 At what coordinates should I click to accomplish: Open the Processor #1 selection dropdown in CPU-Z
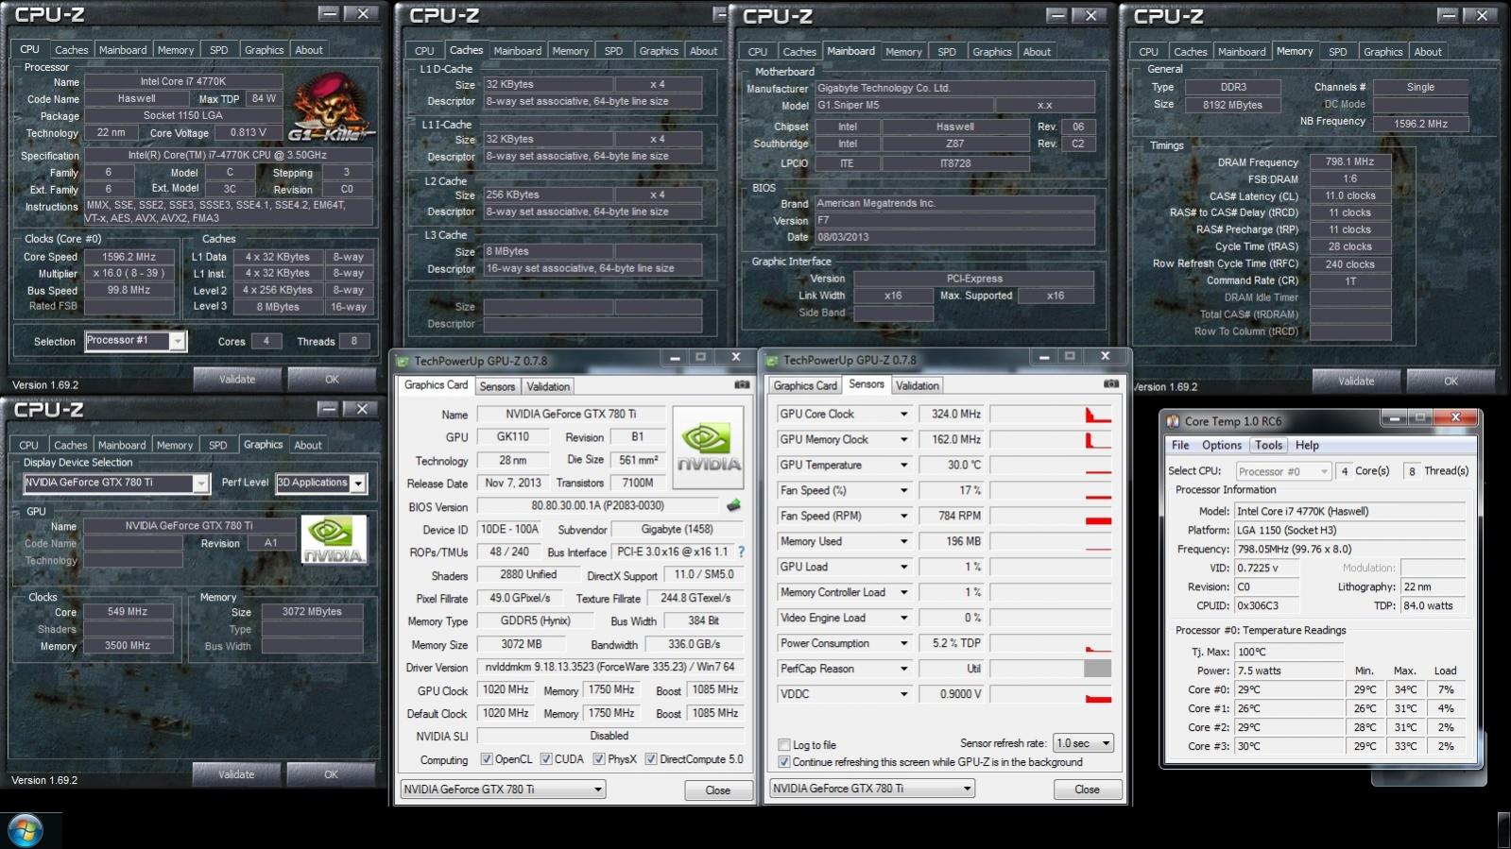click(177, 341)
